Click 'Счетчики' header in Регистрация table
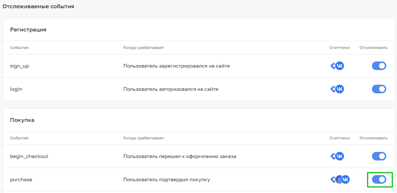 340,48
